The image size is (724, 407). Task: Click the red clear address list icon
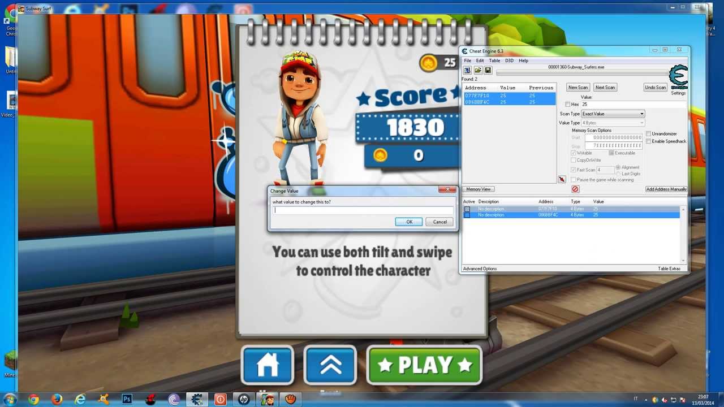[575, 189]
